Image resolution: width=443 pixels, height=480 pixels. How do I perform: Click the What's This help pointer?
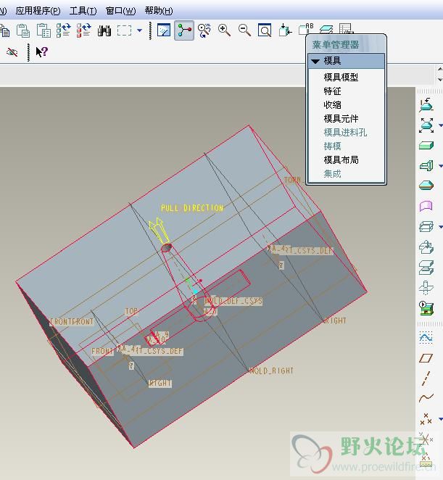[x=41, y=51]
